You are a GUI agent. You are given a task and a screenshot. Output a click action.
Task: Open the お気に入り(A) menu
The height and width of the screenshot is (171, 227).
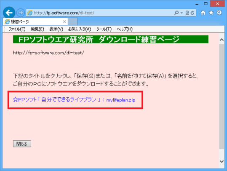point(80,29)
